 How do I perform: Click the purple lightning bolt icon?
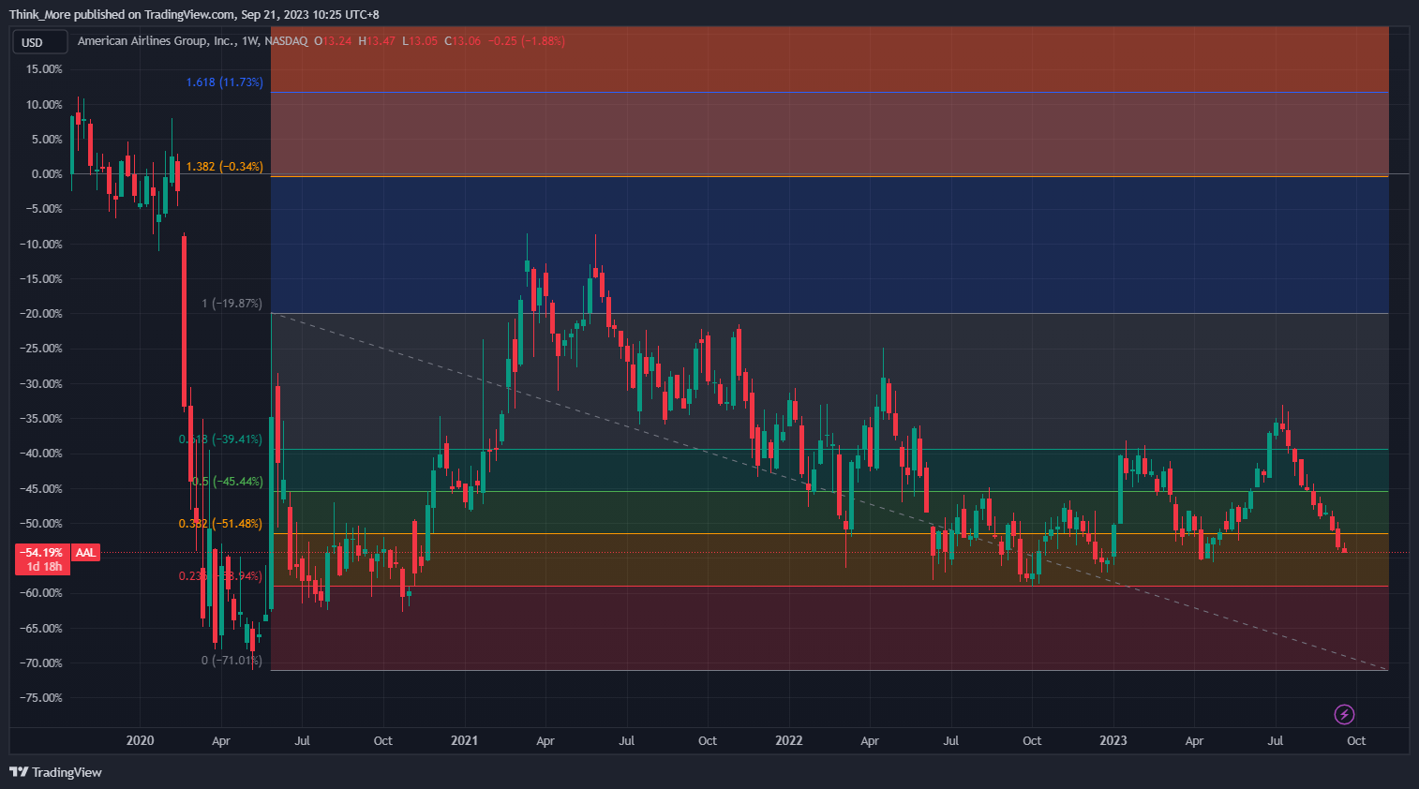coord(1344,715)
